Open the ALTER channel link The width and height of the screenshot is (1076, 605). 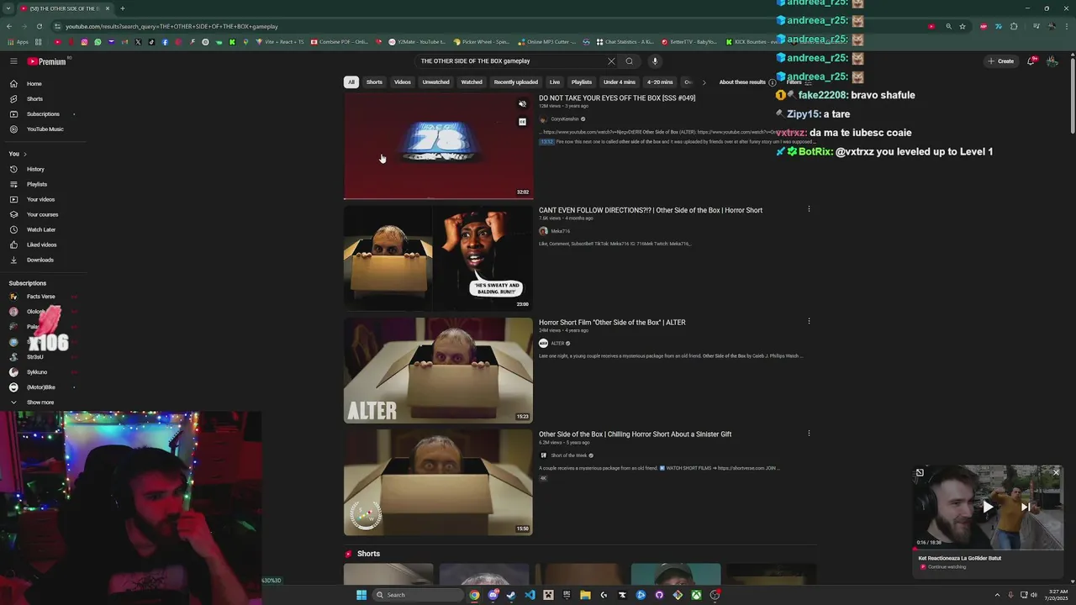tap(558, 343)
